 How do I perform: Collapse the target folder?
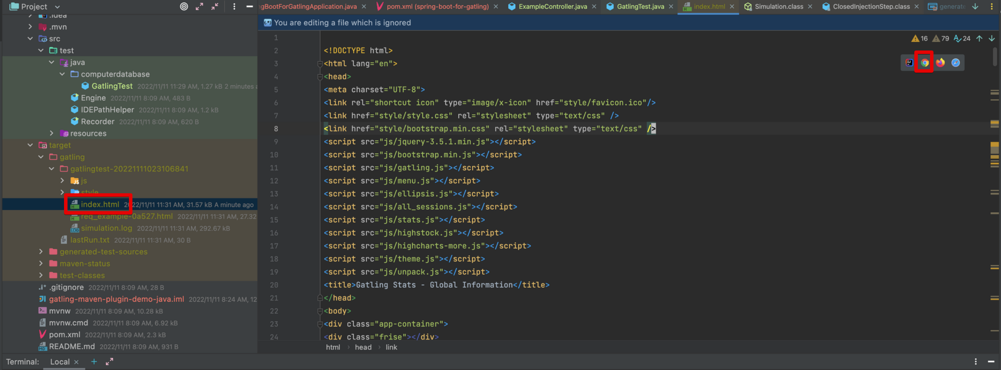(x=30, y=145)
